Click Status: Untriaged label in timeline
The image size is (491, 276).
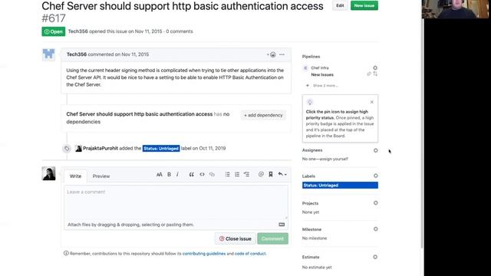click(x=161, y=148)
